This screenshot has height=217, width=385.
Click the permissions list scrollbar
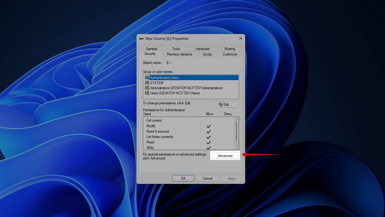click(x=236, y=131)
